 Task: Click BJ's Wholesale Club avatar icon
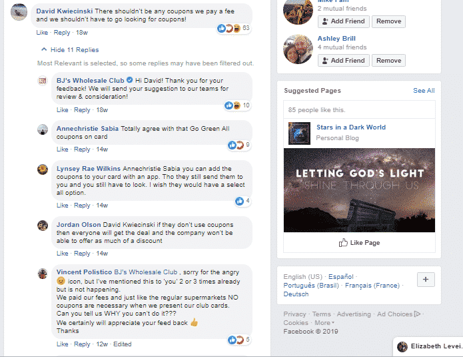point(43,81)
